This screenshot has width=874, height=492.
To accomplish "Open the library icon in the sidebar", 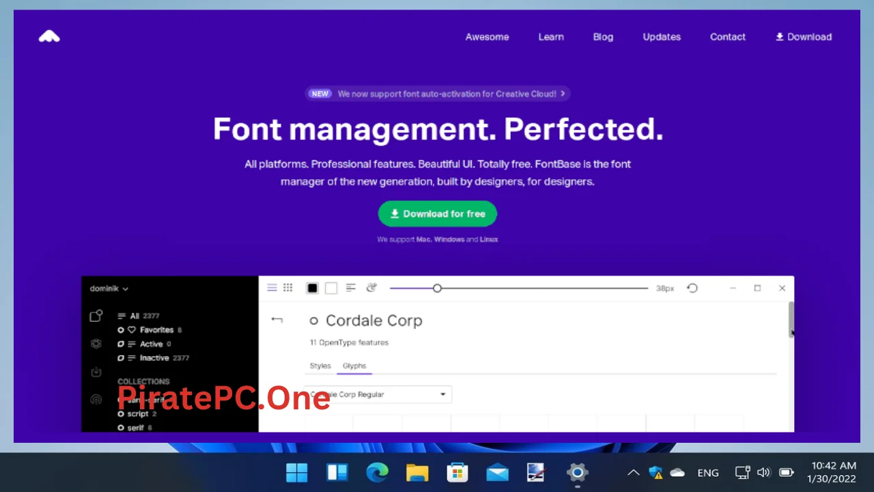I will (x=96, y=316).
